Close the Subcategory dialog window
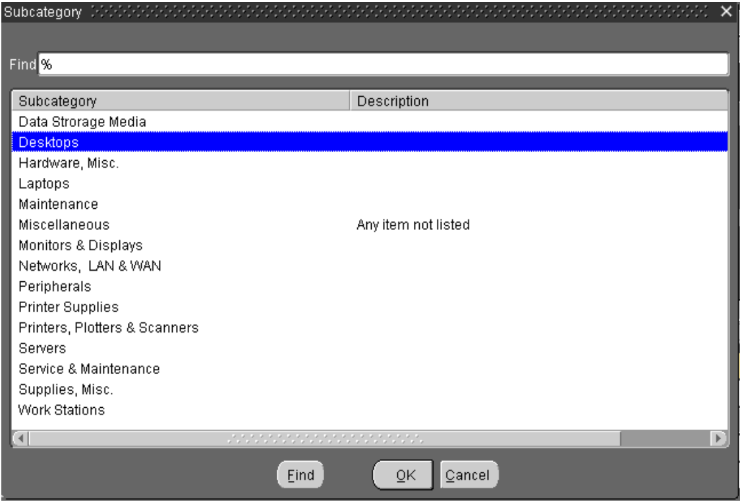 click(726, 13)
